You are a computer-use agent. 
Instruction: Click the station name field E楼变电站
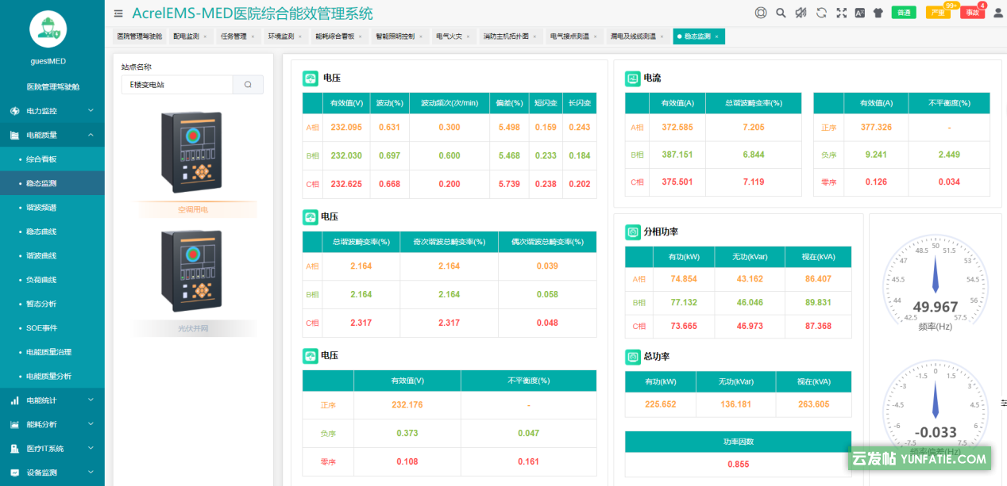pyautogui.click(x=177, y=85)
